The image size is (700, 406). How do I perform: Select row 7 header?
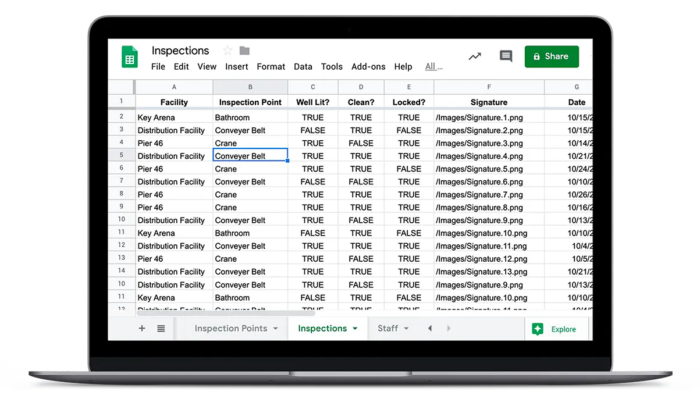[x=122, y=181]
